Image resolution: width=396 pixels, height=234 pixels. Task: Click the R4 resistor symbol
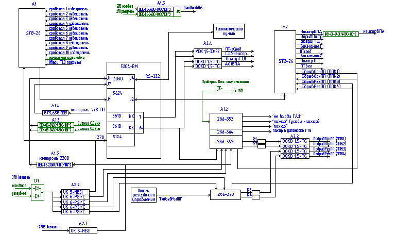tap(256, 197)
